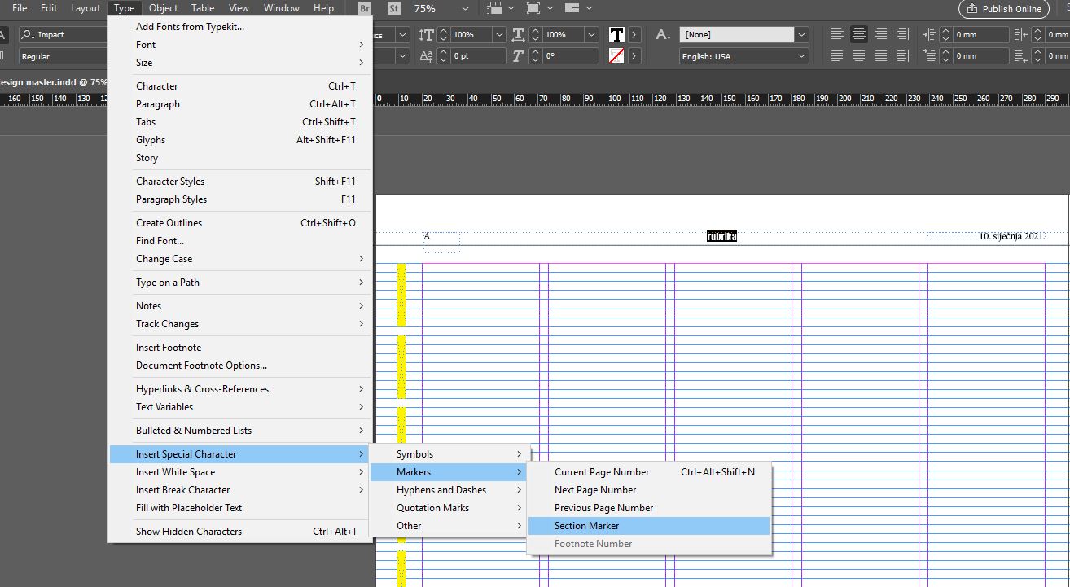Screen dimensions: 1070x587
Task: Choose Fill with Placeholder Text
Action: click(x=240, y=508)
